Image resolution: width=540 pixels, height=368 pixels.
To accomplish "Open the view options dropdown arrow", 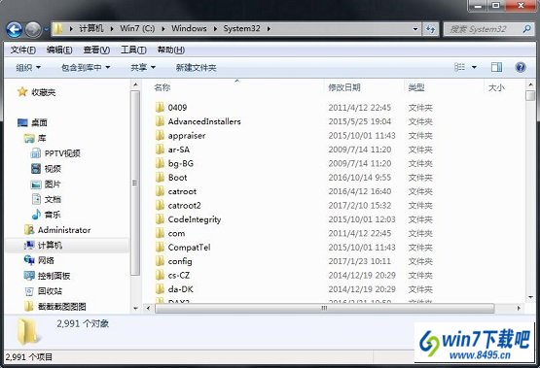I will click(474, 67).
